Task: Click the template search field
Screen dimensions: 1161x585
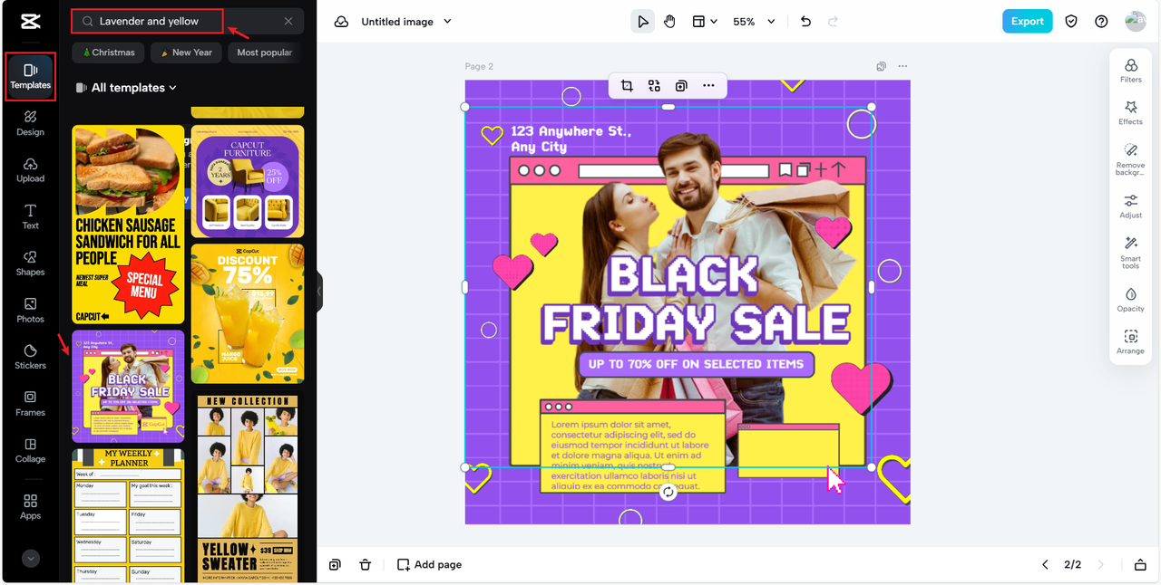Action: pos(187,21)
